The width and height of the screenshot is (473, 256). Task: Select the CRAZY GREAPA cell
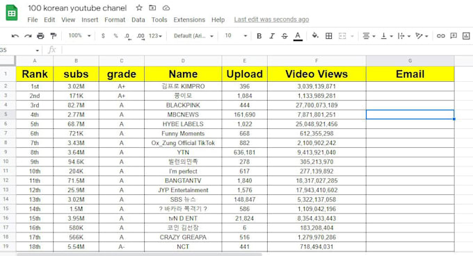pos(183,237)
